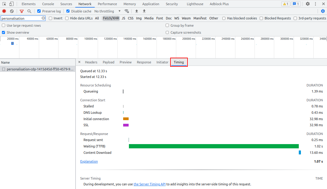Show the request Initiator tab

[x=162, y=62]
